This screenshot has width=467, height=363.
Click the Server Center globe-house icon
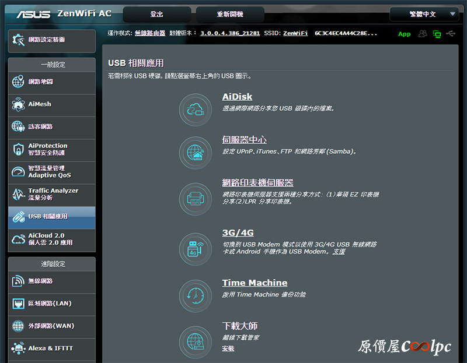pyautogui.click(x=196, y=153)
